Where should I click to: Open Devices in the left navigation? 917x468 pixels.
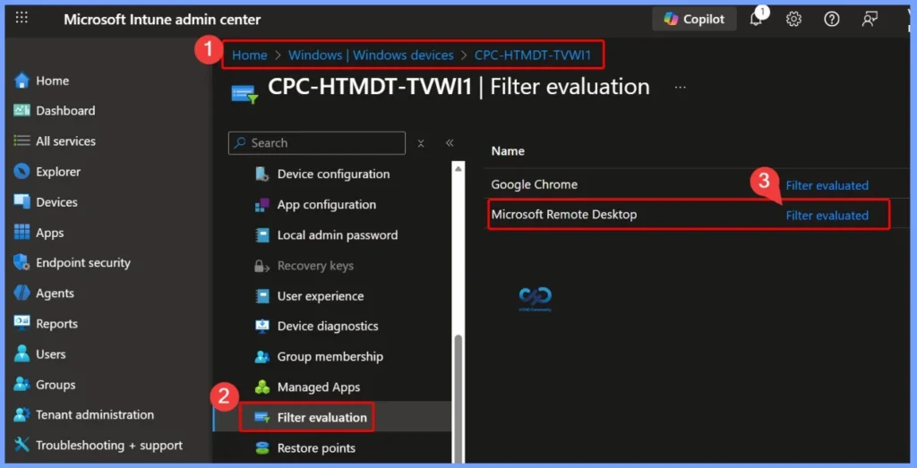coord(56,201)
